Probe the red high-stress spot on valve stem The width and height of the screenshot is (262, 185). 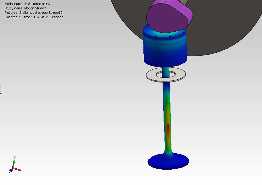click(168, 127)
